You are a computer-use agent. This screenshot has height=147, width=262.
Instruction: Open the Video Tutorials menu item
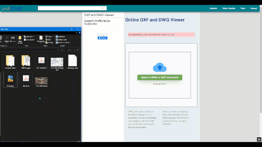(229, 8)
